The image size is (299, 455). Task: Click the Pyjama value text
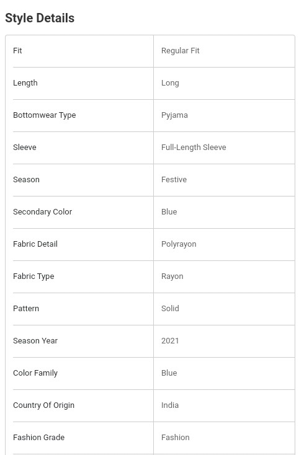point(174,115)
